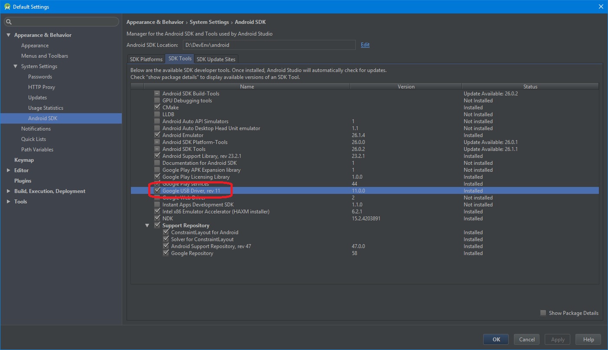608x350 pixels.
Task: Check Google Play APK Expansion library
Action: 157,170
